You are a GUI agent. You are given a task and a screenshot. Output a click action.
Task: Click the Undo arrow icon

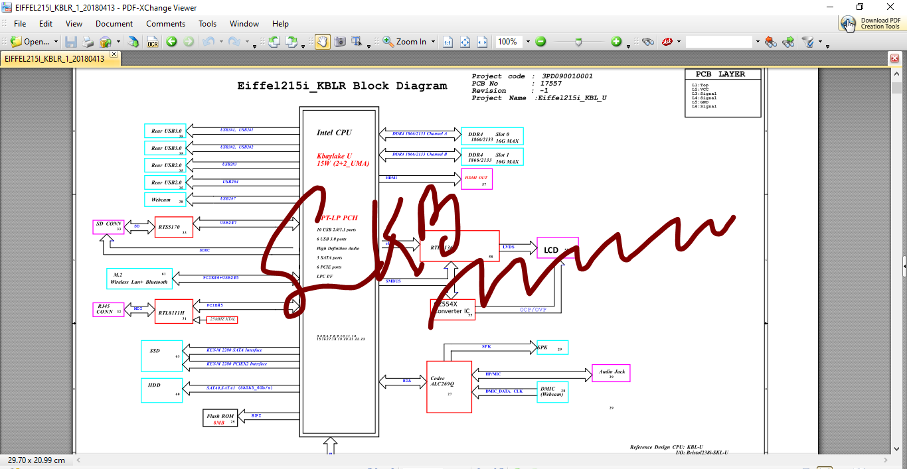point(208,42)
